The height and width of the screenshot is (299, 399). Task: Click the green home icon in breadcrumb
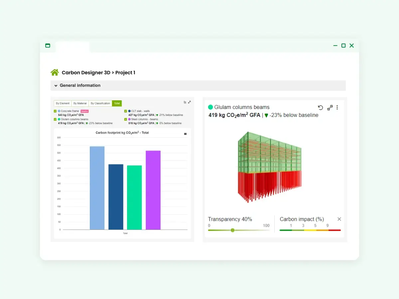coord(55,72)
